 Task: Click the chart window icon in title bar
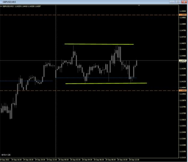[1, 2]
